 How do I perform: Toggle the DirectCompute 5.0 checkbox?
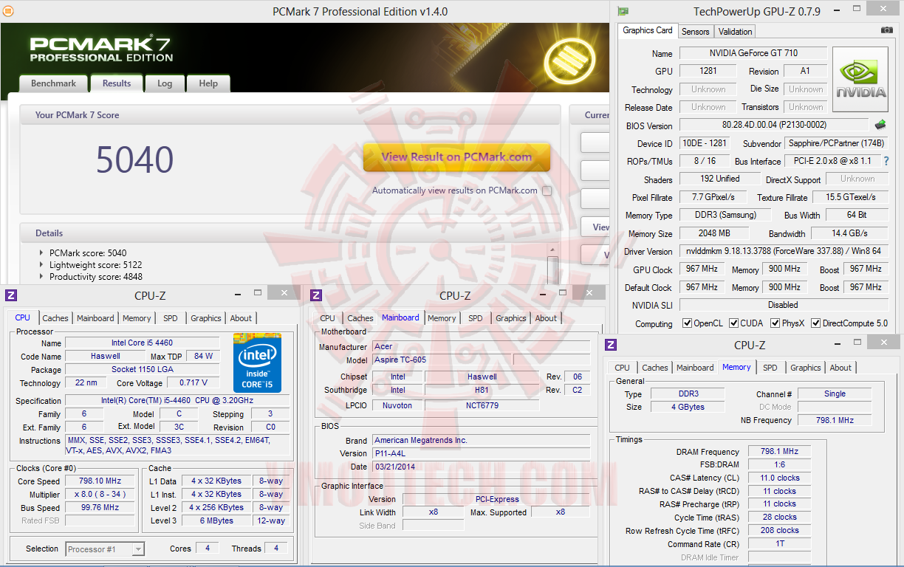click(816, 323)
